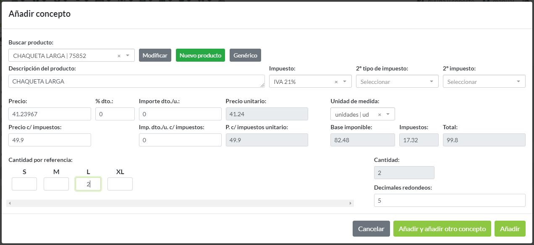Expand the Impuesto dropdown

point(345,82)
